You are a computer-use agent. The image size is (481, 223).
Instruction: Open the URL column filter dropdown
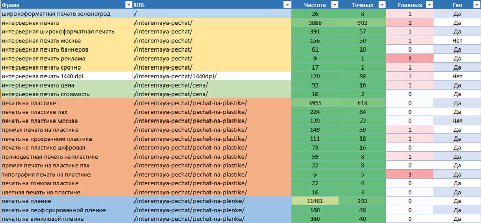(x=287, y=5)
